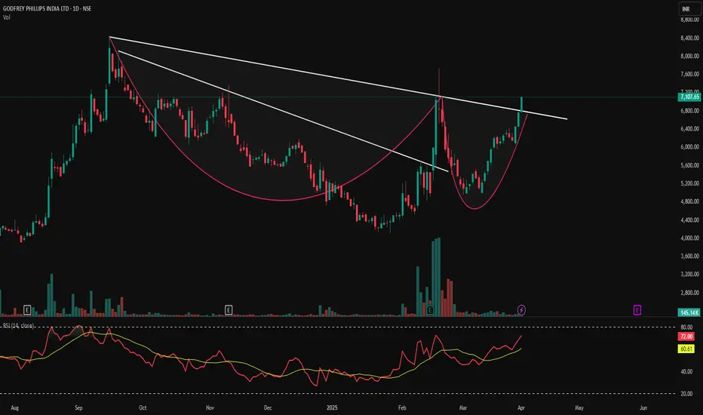This screenshot has width=703, height=415.
Task: Click the Nov label on time axis
Action: pyautogui.click(x=210, y=407)
